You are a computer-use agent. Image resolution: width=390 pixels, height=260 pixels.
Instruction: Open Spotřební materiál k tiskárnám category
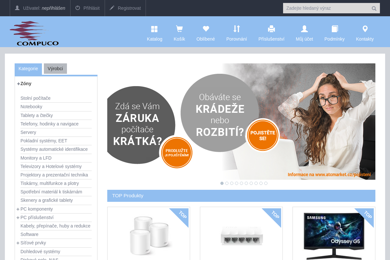[51, 192]
